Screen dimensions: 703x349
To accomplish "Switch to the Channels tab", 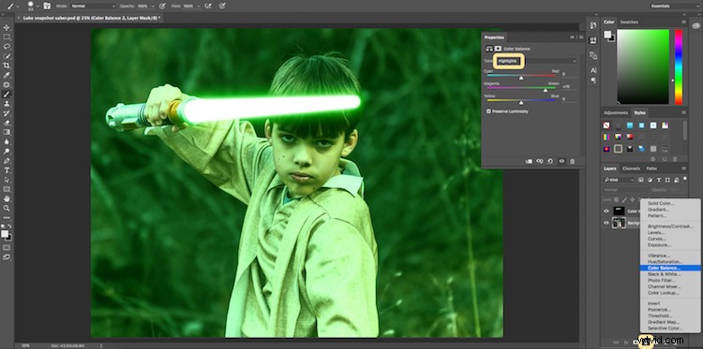I will coord(631,168).
